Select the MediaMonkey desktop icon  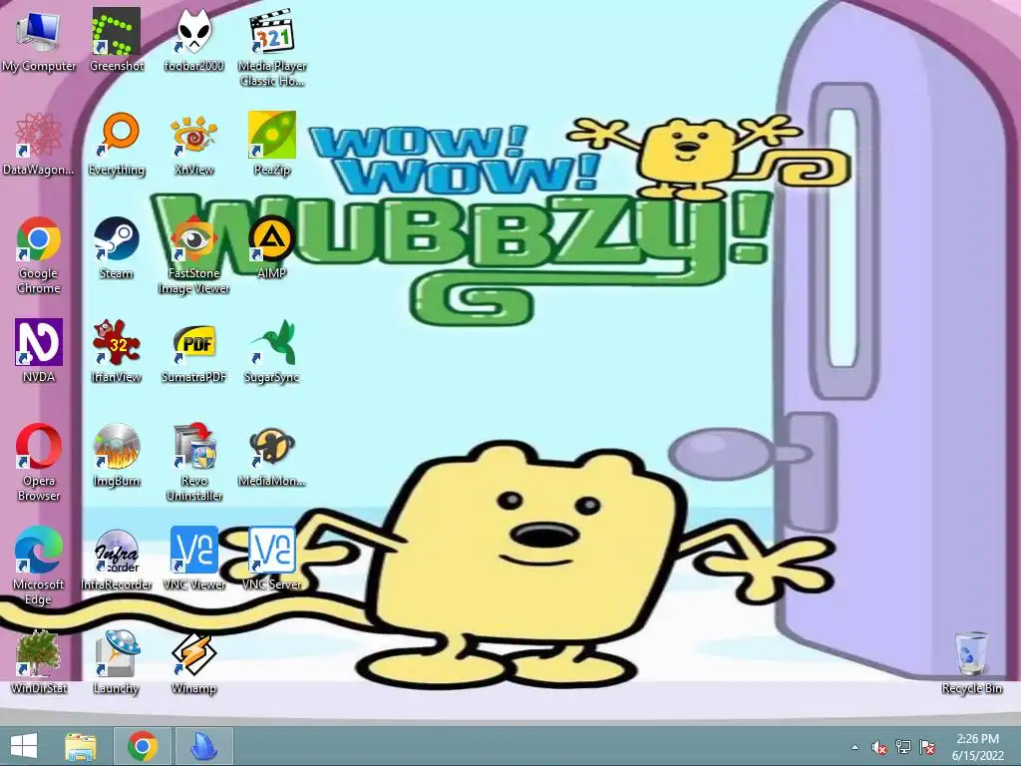click(272, 455)
